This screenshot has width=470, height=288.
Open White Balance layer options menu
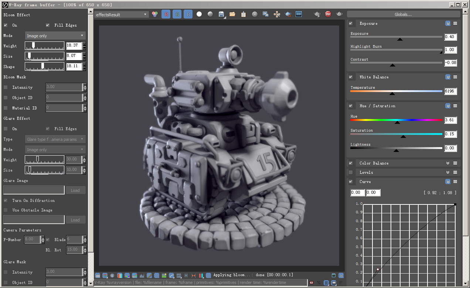pyautogui.click(x=455, y=77)
